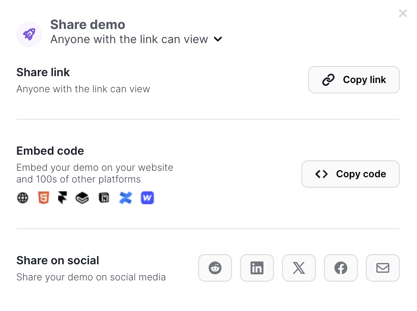Click 'Anyone with the link can view' under Share link
The height and width of the screenshot is (311, 417).
pyautogui.click(x=83, y=89)
